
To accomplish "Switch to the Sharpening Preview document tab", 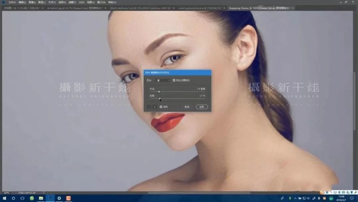I will [259, 8].
